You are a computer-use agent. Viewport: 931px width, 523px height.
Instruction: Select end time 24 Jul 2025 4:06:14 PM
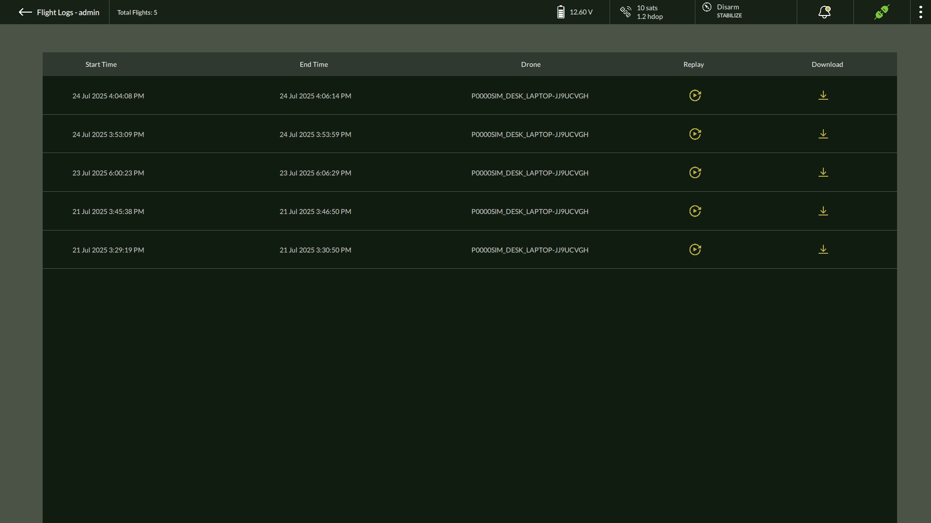(x=315, y=96)
